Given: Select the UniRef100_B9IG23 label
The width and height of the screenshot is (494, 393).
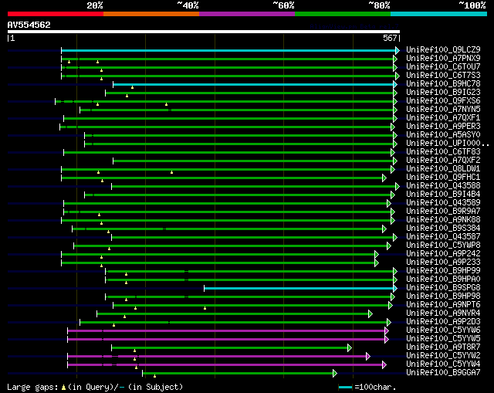Looking at the screenshot, I should tap(443, 93).
